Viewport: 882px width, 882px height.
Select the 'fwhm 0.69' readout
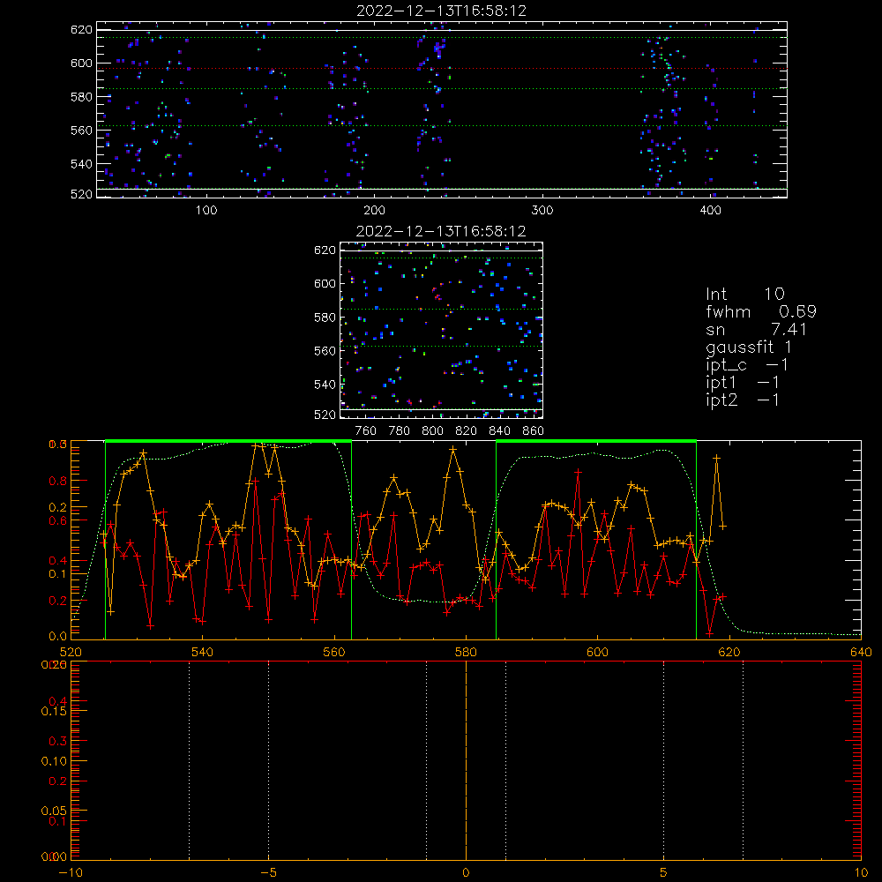coord(760,311)
